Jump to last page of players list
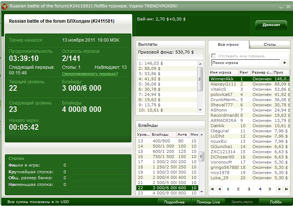The width and height of the screenshot is (293, 206). tap(286, 189)
